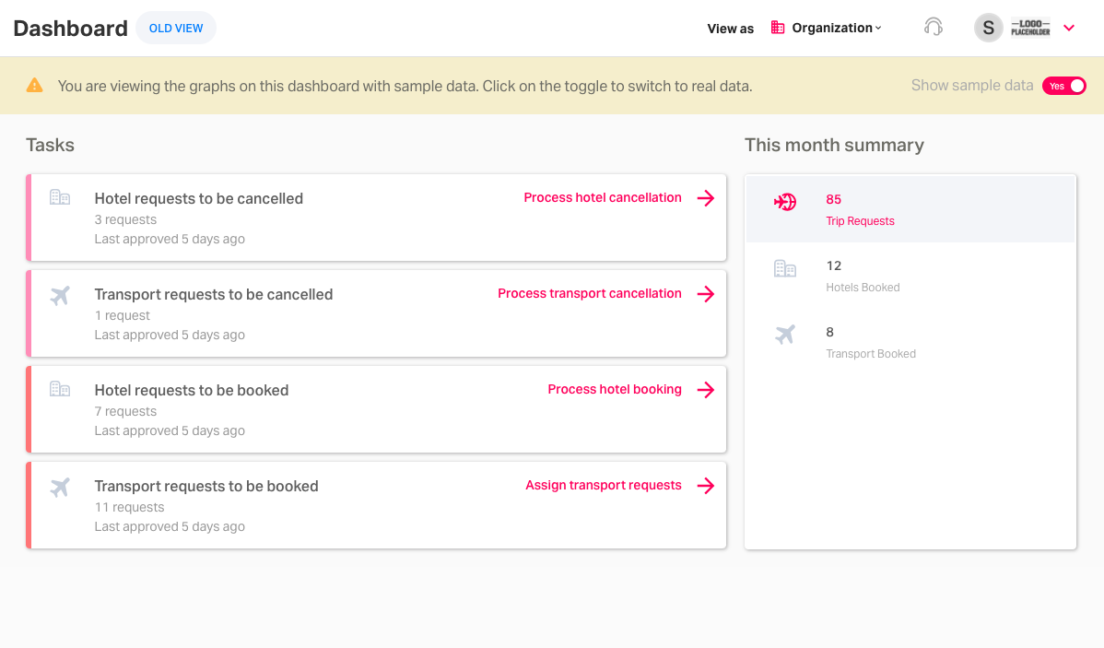The height and width of the screenshot is (648, 1104).
Task: Click the warning triangle icon in banner
Action: [35, 86]
